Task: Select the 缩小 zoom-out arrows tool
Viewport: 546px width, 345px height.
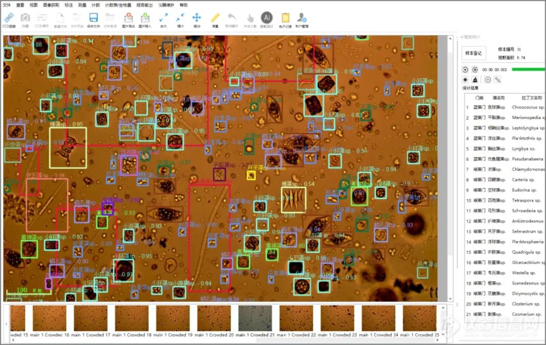Action: pos(180,17)
